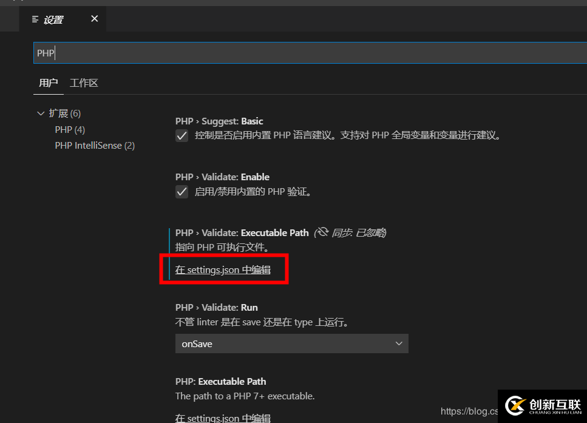
Task: Open the onSave Validate: Run dropdown
Action: (291, 343)
